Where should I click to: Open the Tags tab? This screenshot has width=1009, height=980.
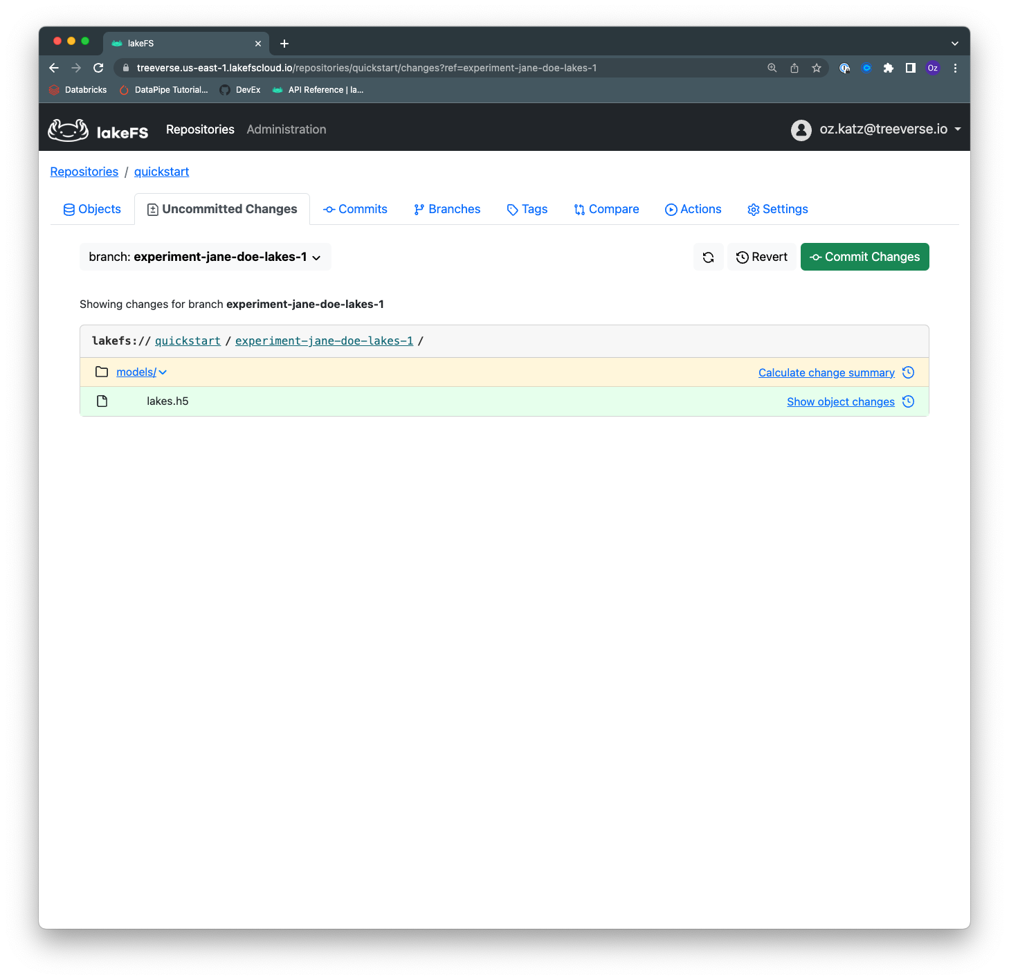coord(527,209)
